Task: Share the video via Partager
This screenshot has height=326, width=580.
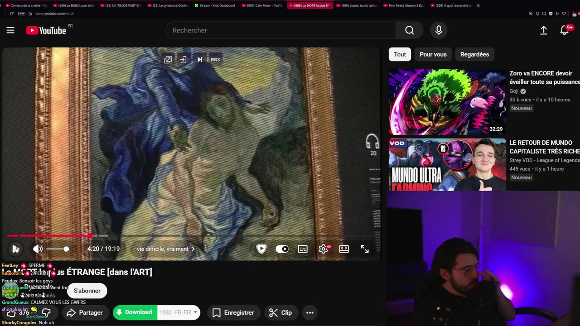Action: 85,312
